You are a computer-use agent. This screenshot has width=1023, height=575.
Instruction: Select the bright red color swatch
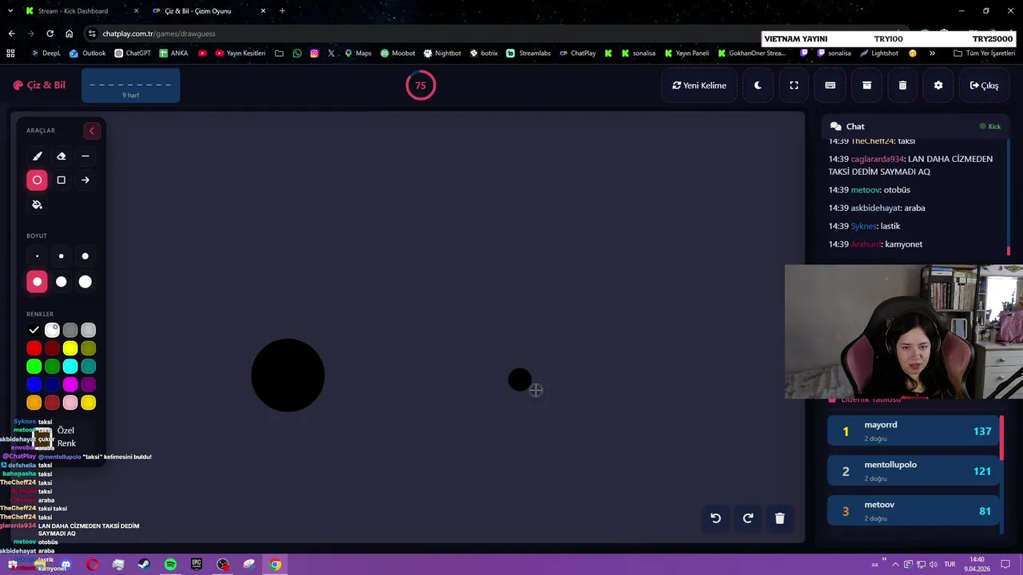(34, 348)
